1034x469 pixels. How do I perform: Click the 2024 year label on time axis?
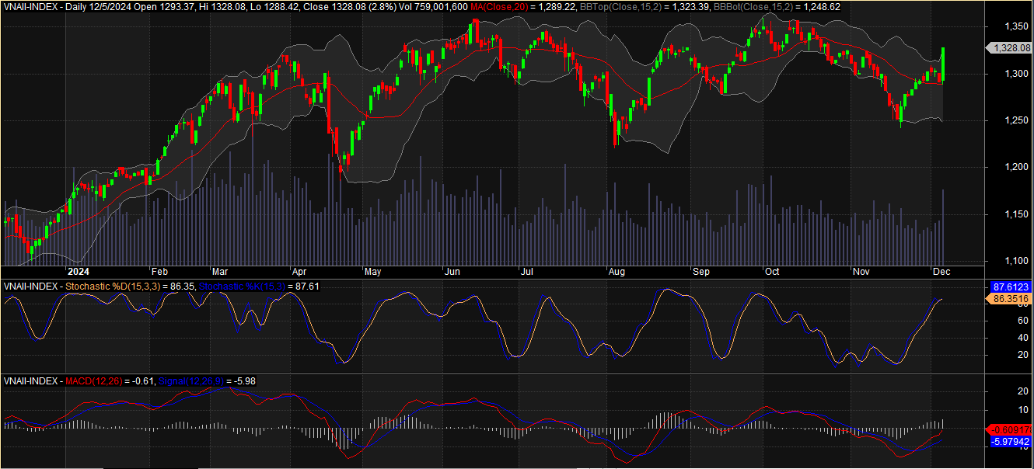click(79, 272)
